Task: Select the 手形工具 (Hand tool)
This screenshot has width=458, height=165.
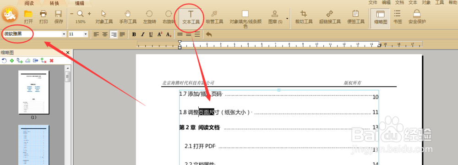Action: 128,16
